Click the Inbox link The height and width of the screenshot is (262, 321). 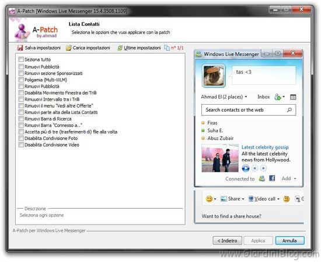tap(263, 97)
